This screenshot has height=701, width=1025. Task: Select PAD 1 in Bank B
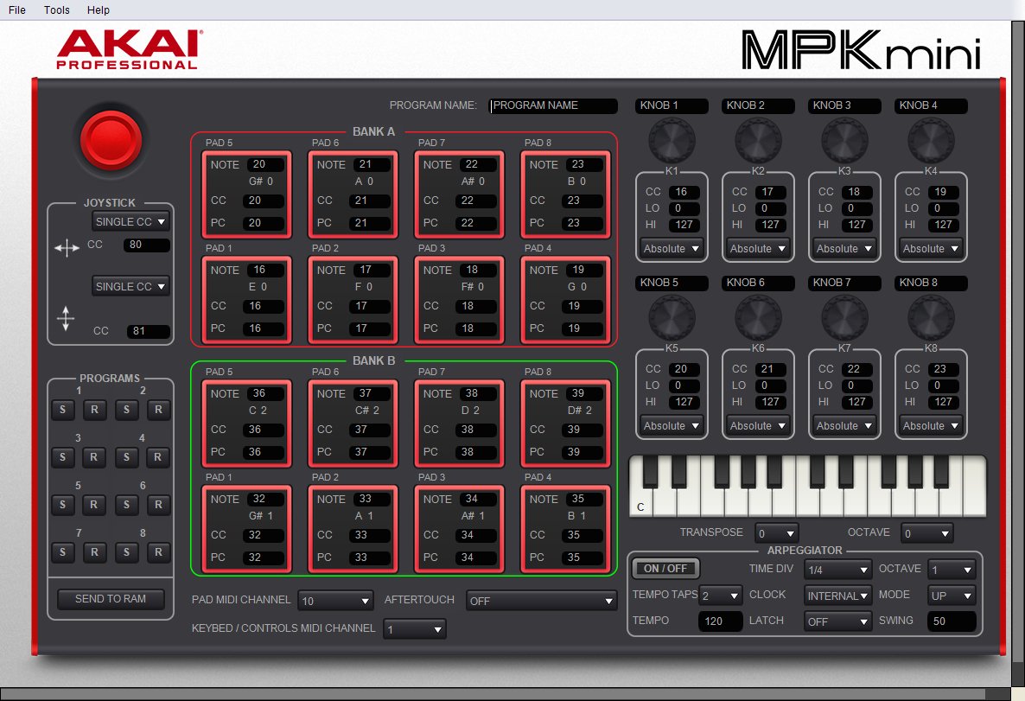pyautogui.click(x=246, y=527)
